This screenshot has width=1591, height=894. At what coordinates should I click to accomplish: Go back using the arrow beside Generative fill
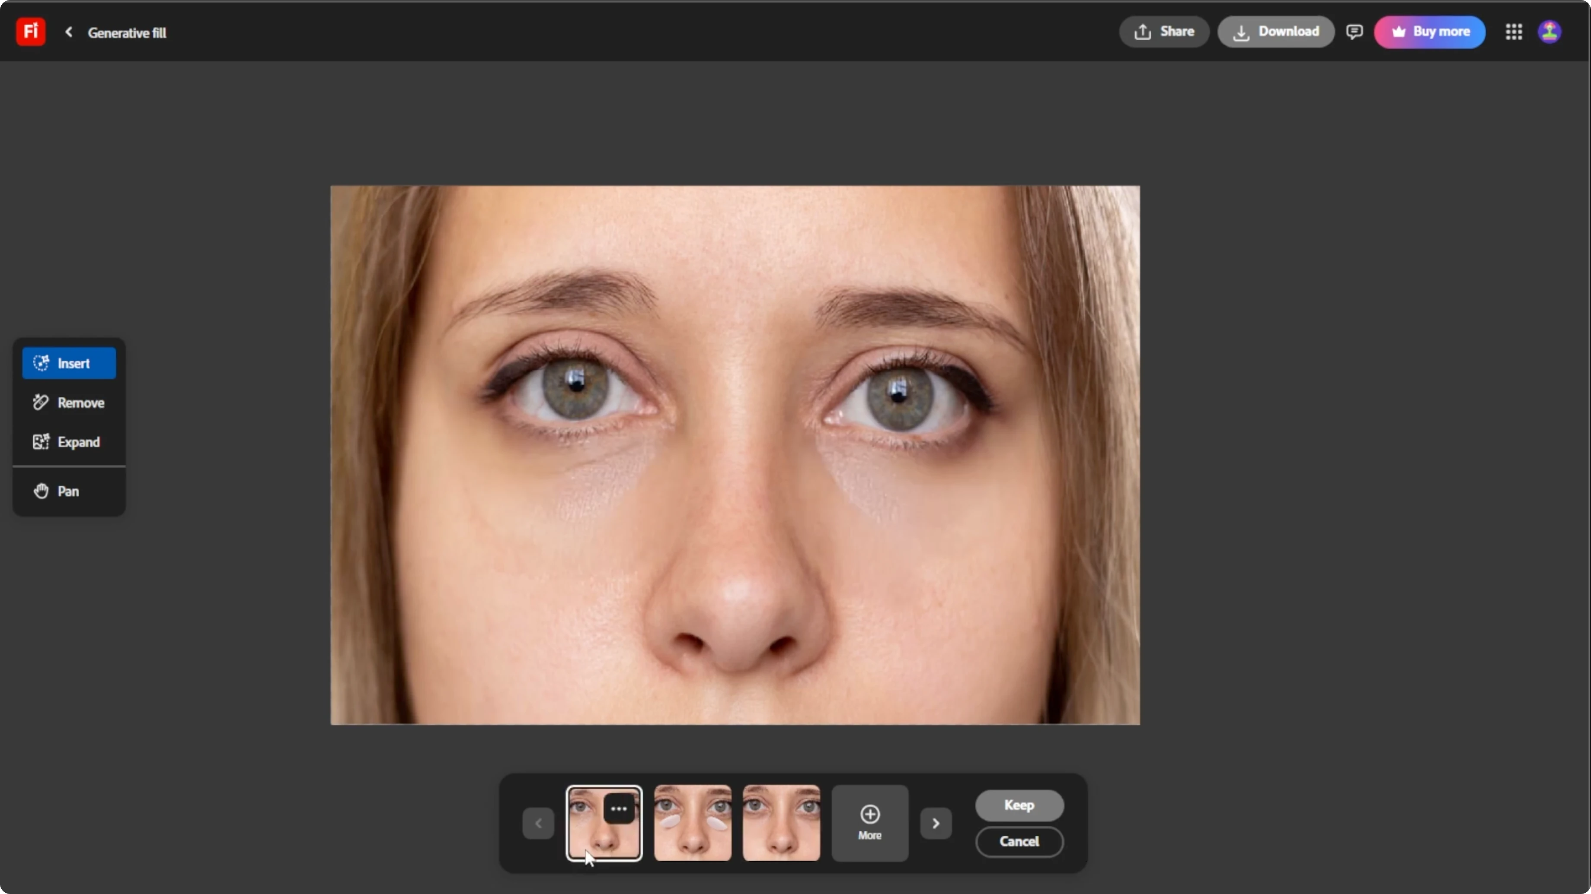pos(69,32)
